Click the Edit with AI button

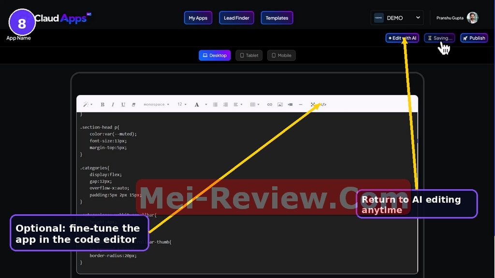point(402,38)
